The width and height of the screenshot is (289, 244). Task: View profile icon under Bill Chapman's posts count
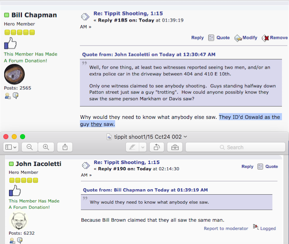tap(8, 96)
